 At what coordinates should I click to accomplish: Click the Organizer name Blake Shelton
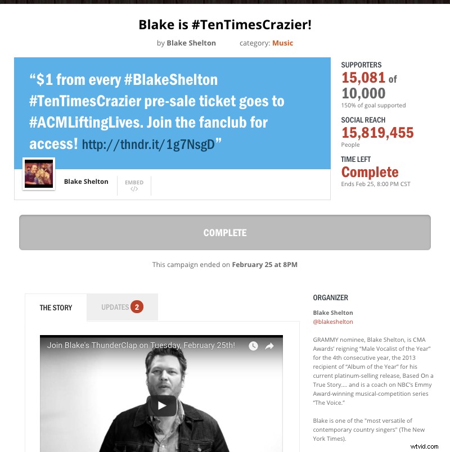(x=333, y=313)
